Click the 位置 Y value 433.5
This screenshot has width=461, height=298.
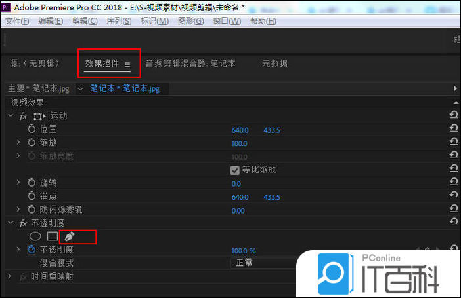pos(272,130)
